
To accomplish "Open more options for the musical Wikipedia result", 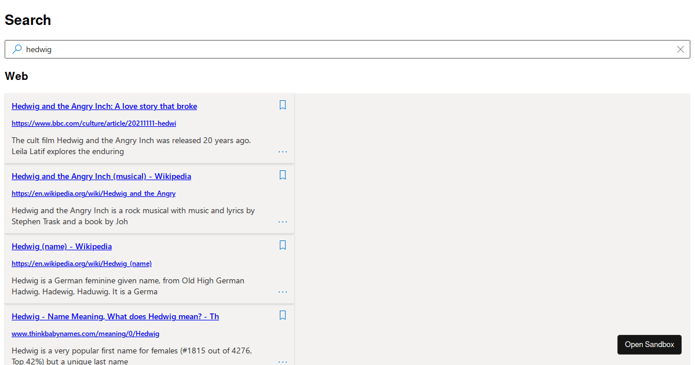I will [x=283, y=222].
